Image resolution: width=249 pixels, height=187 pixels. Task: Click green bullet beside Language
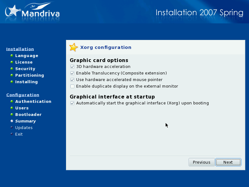point(12,55)
